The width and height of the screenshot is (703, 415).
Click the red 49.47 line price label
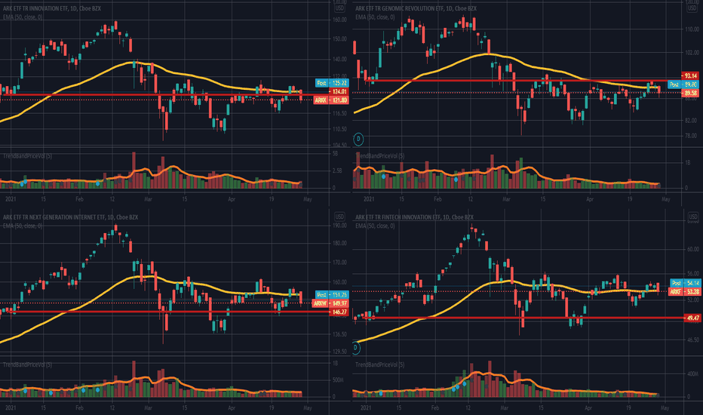[x=692, y=318]
